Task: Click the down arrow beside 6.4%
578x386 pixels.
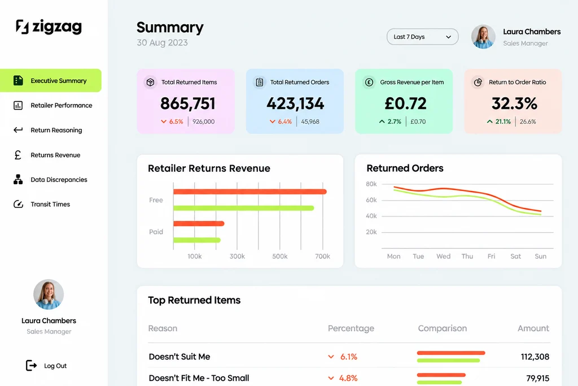Action: [273, 122]
